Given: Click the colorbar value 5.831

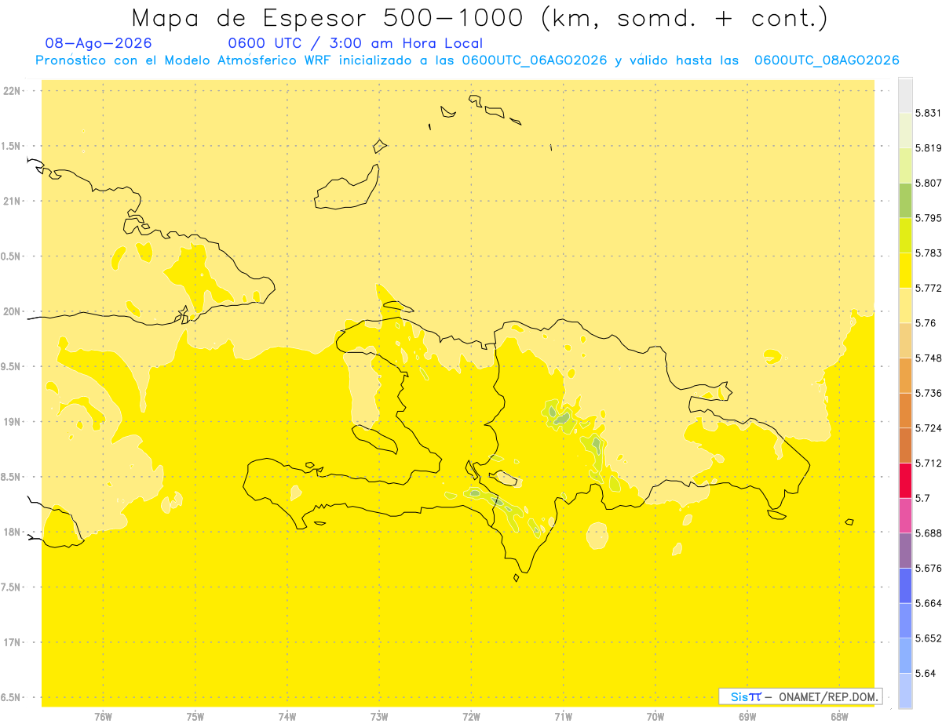Looking at the screenshot, I should tap(929, 113).
